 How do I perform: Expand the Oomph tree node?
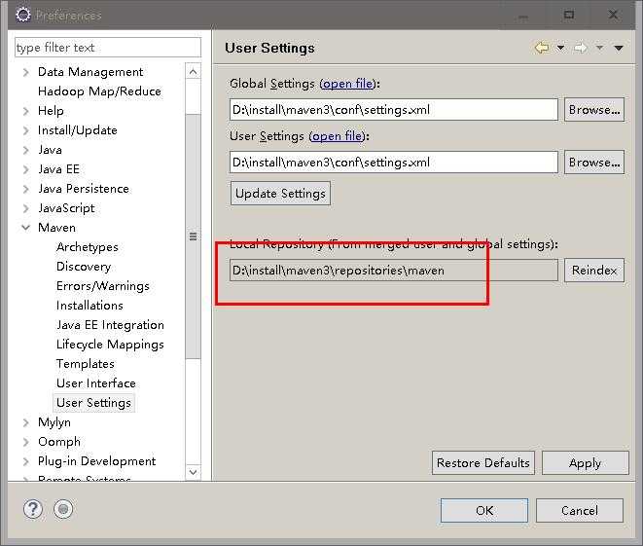(26, 442)
